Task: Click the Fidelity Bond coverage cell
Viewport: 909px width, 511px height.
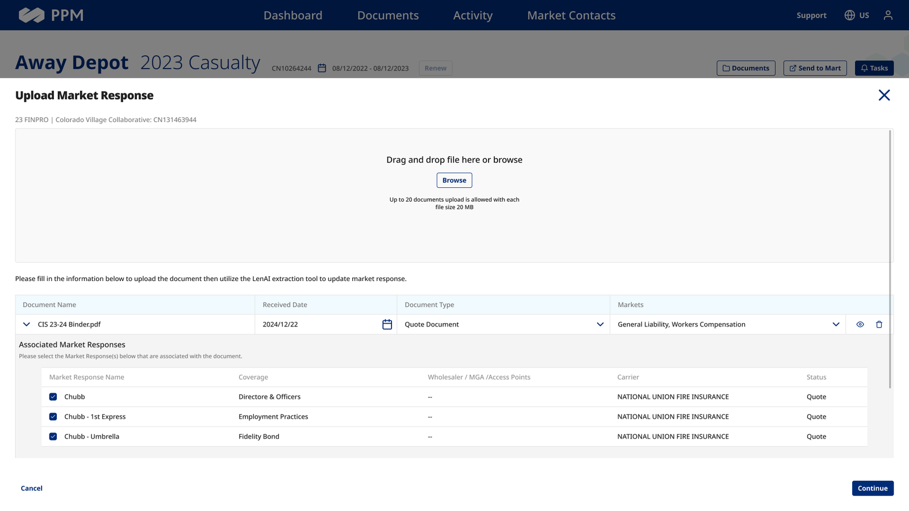Action: pyautogui.click(x=259, y=437)
